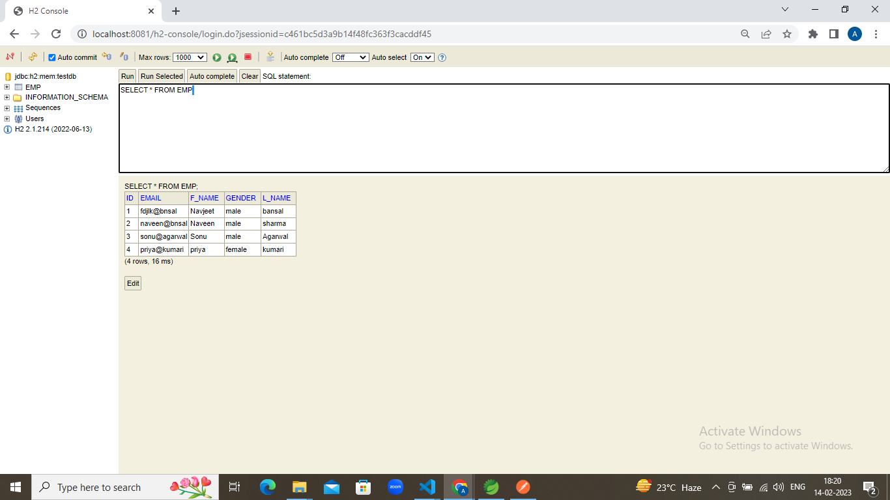Open the Max rows dropdown
The image size is (890, 500).
point(190,57)
